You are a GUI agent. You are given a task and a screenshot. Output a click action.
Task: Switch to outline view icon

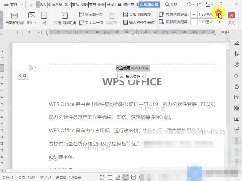point(133,177)
